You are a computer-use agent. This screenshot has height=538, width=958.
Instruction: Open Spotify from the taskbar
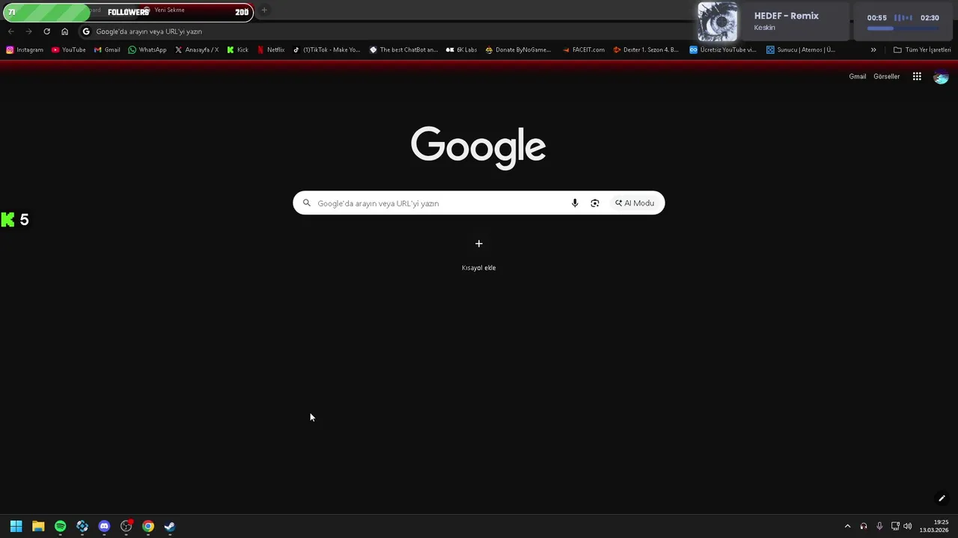tap(60, 526)
